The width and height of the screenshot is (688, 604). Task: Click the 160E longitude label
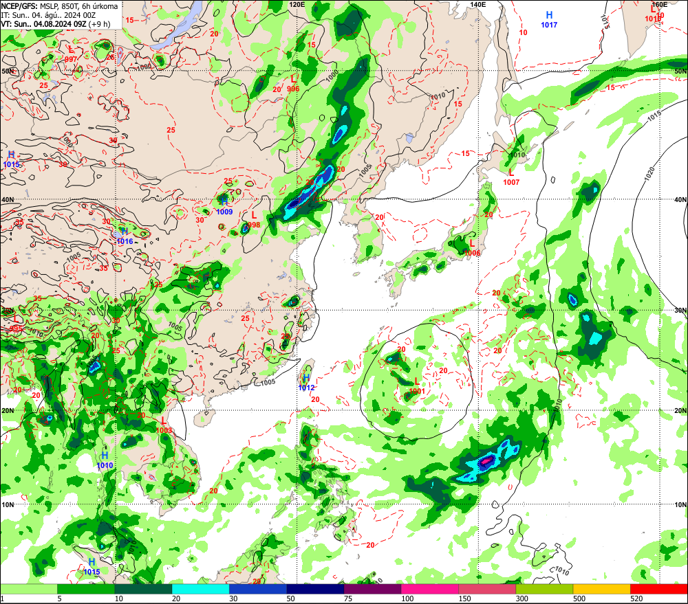[x=659, y=4]
